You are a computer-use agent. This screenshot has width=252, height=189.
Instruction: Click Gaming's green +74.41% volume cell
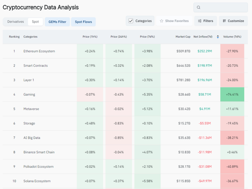(232, 94)
